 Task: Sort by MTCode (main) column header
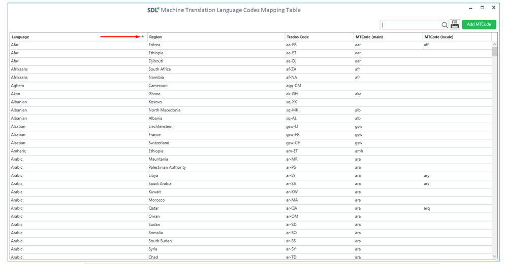[388, 37]
